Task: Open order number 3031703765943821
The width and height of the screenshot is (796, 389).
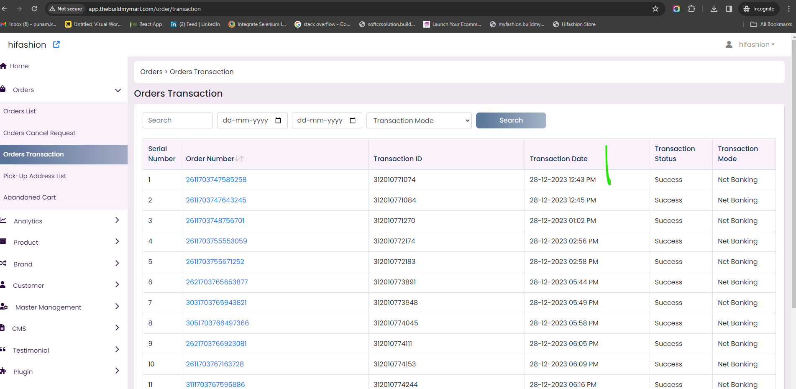Action: pos(216,302)
